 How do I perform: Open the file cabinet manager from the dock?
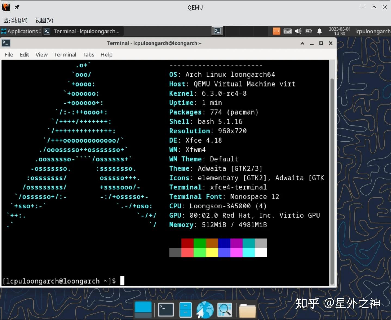click(x=185, y=309)
